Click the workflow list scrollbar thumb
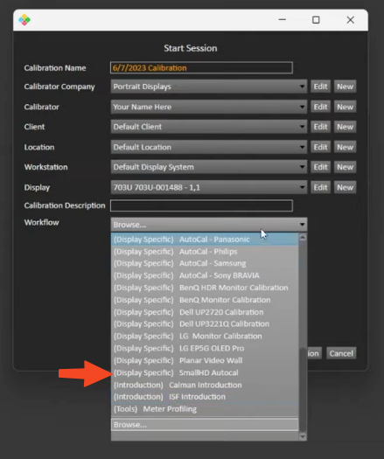 [x=303, y=389]
